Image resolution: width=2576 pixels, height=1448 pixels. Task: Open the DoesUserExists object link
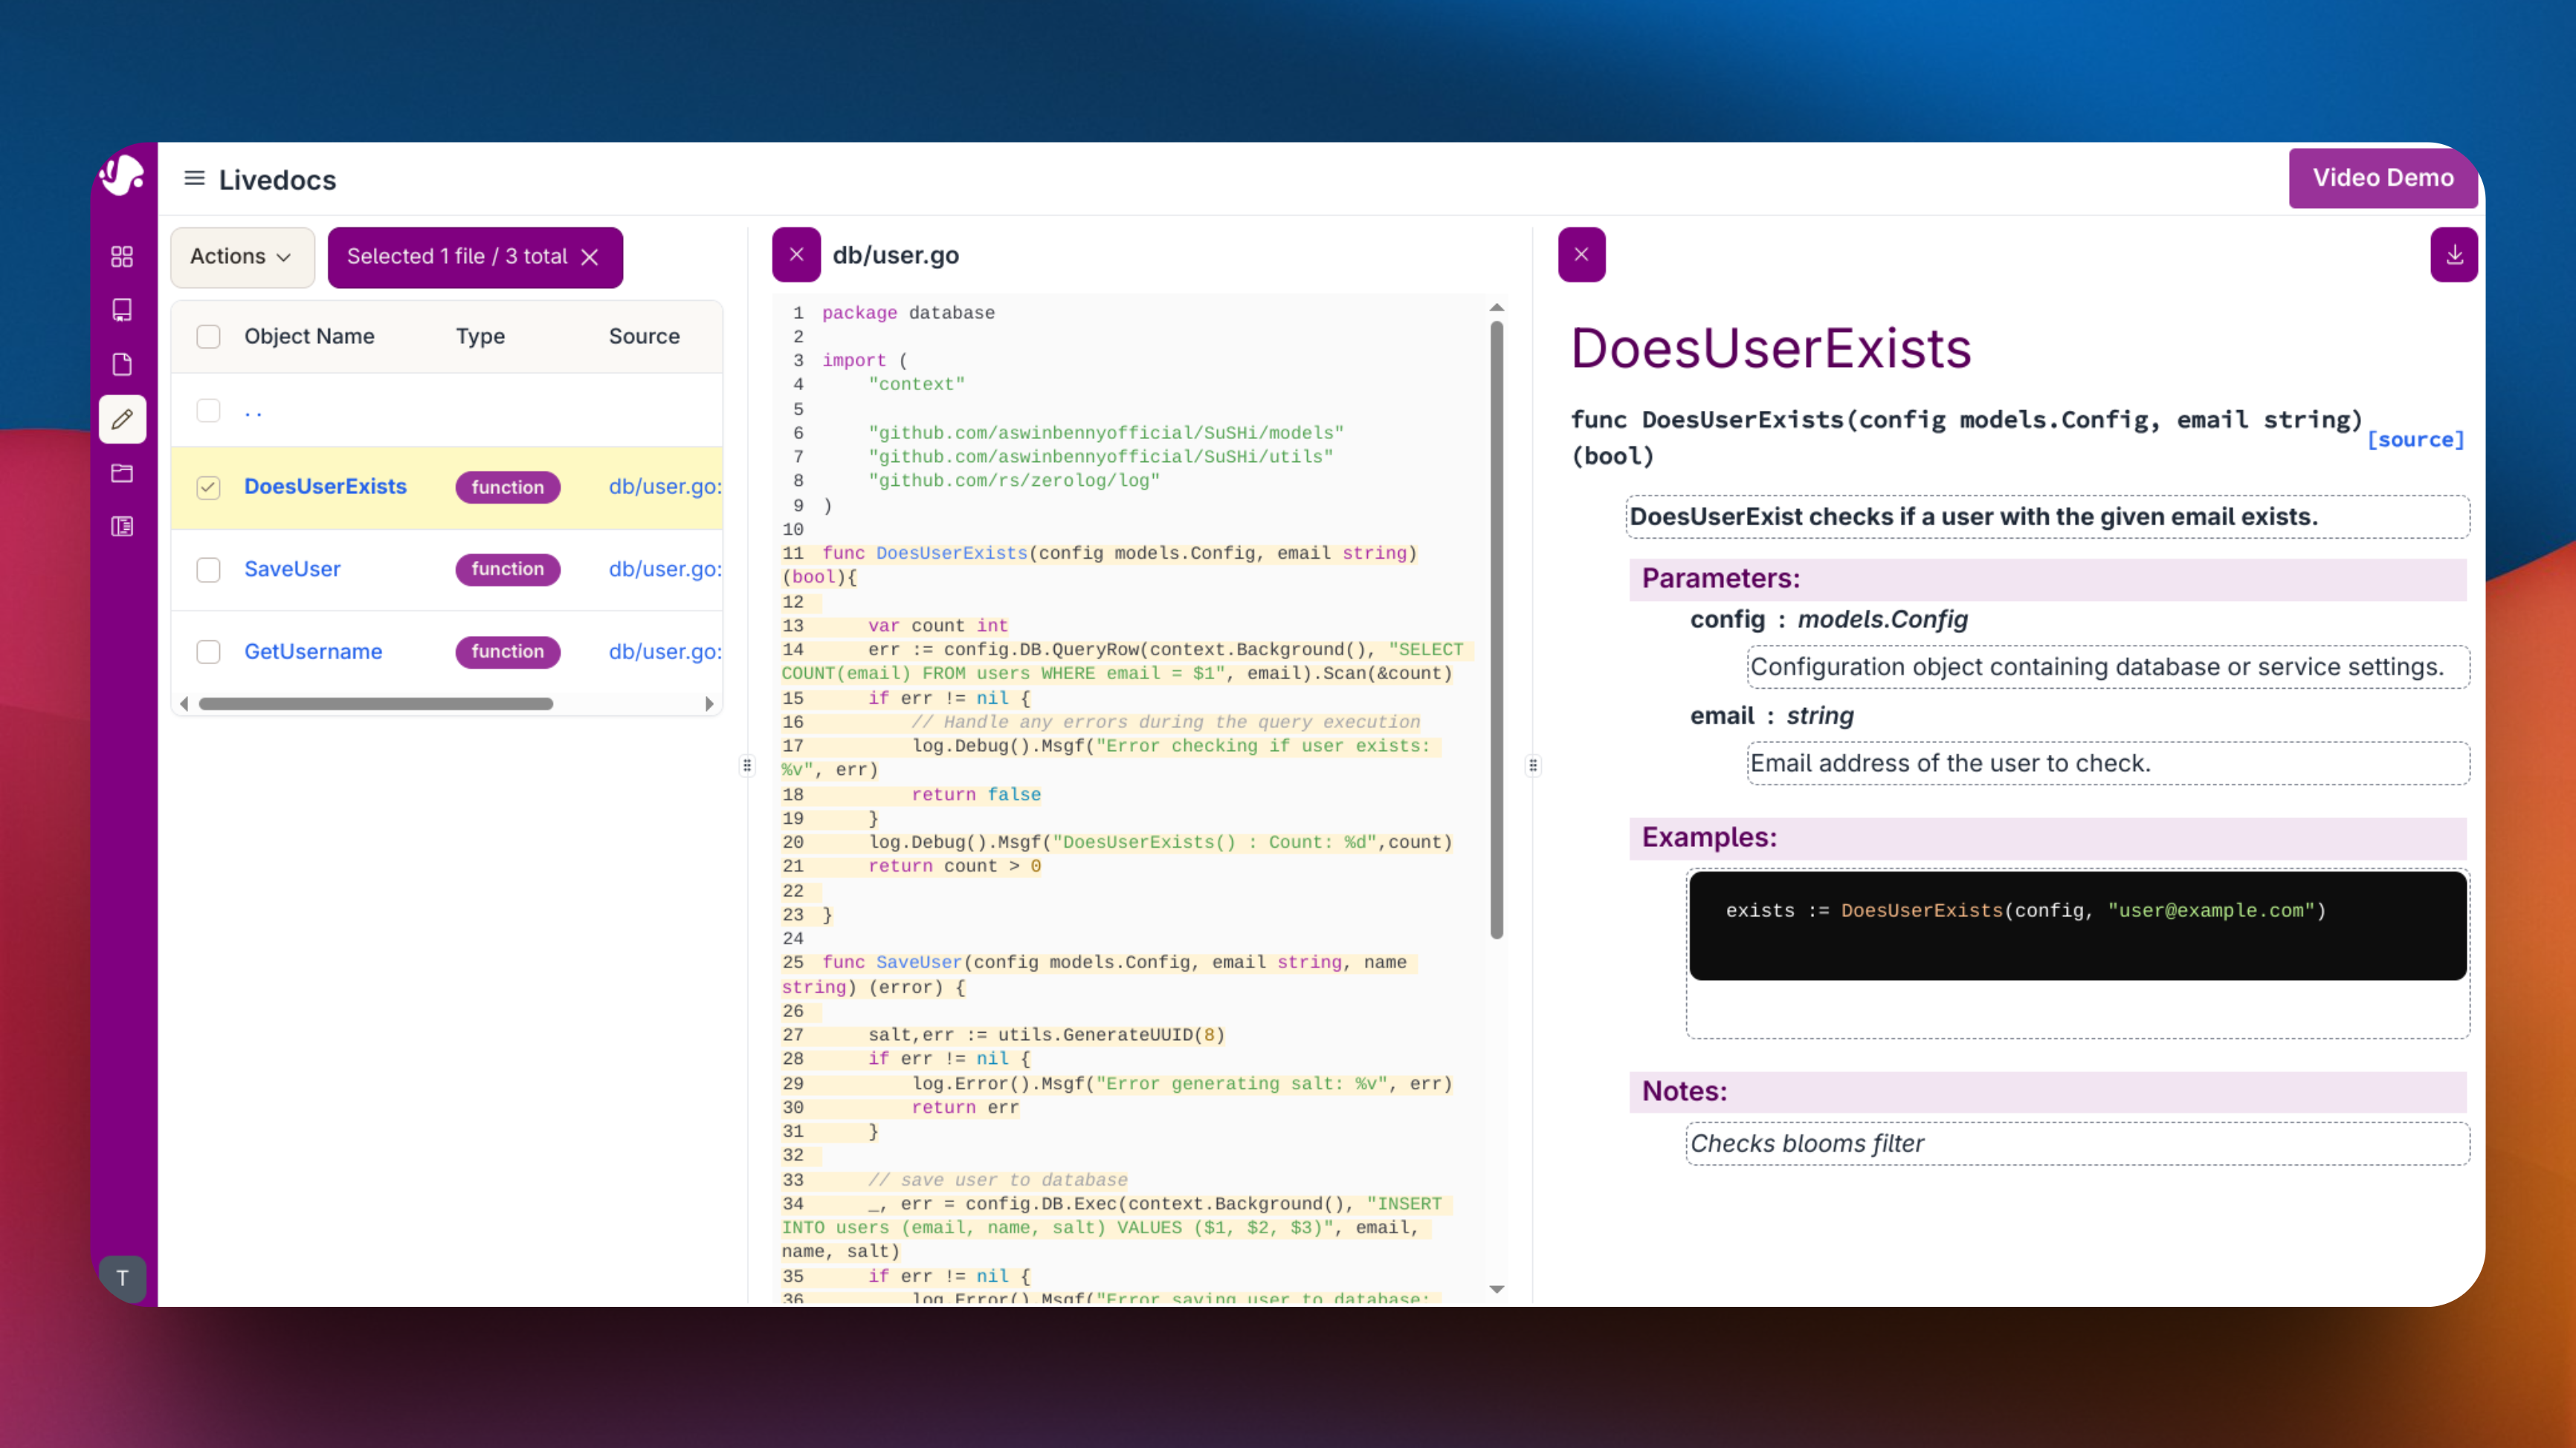point(325,487)
